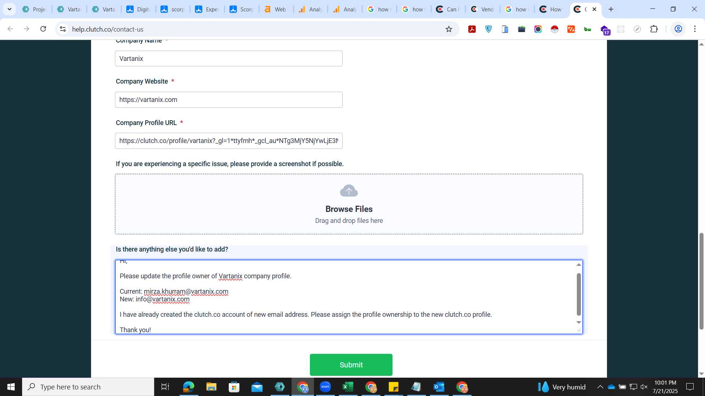Click the page scrollbar up arrow
705x396 pixels.
click(701, 44)
